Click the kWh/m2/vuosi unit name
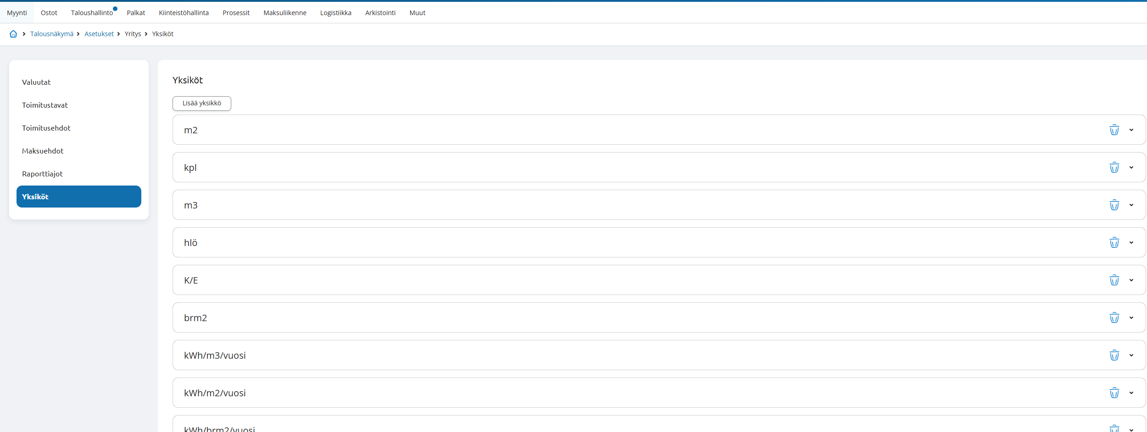1147x432 pixels. (x=215, y=393)
